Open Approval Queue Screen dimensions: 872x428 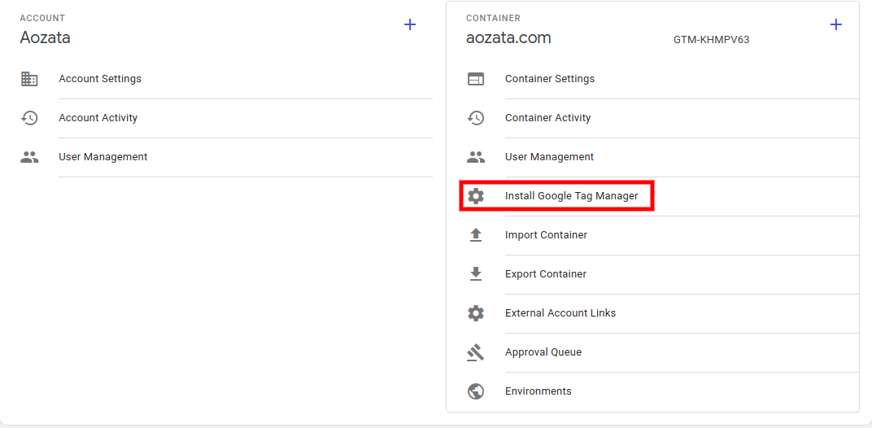(543, 352)
